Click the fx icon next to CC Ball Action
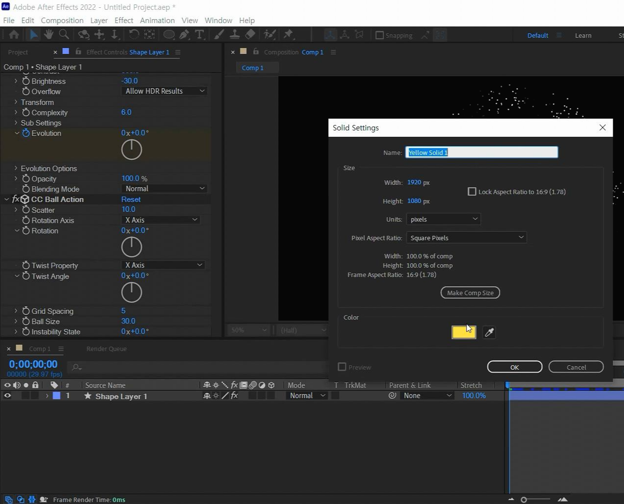 pyautogui.click(x=15, y=199)
